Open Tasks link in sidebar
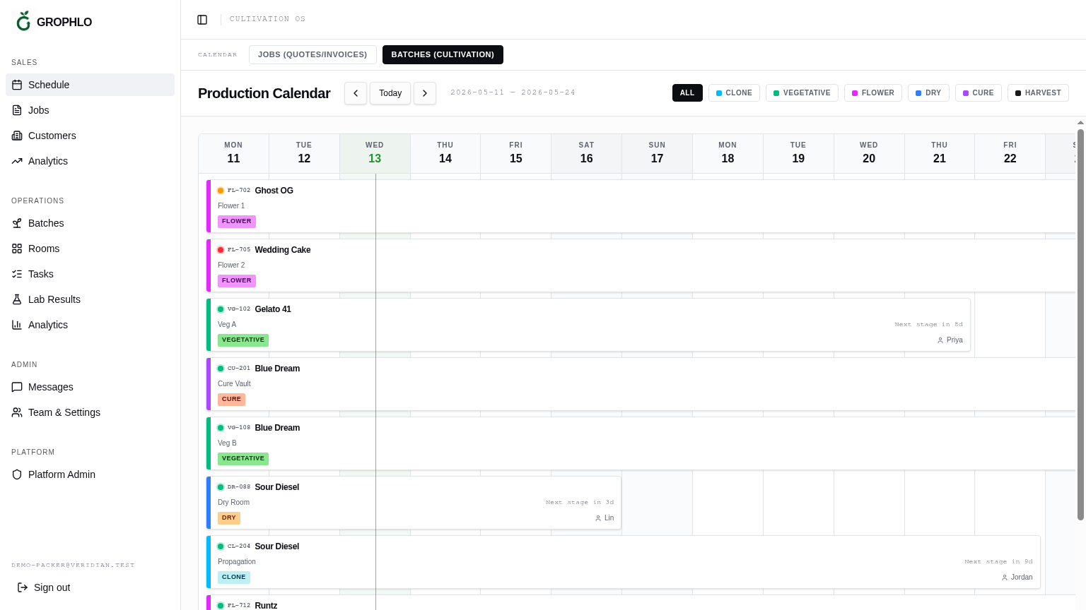The image size is (1086, 610). point(90,274)
